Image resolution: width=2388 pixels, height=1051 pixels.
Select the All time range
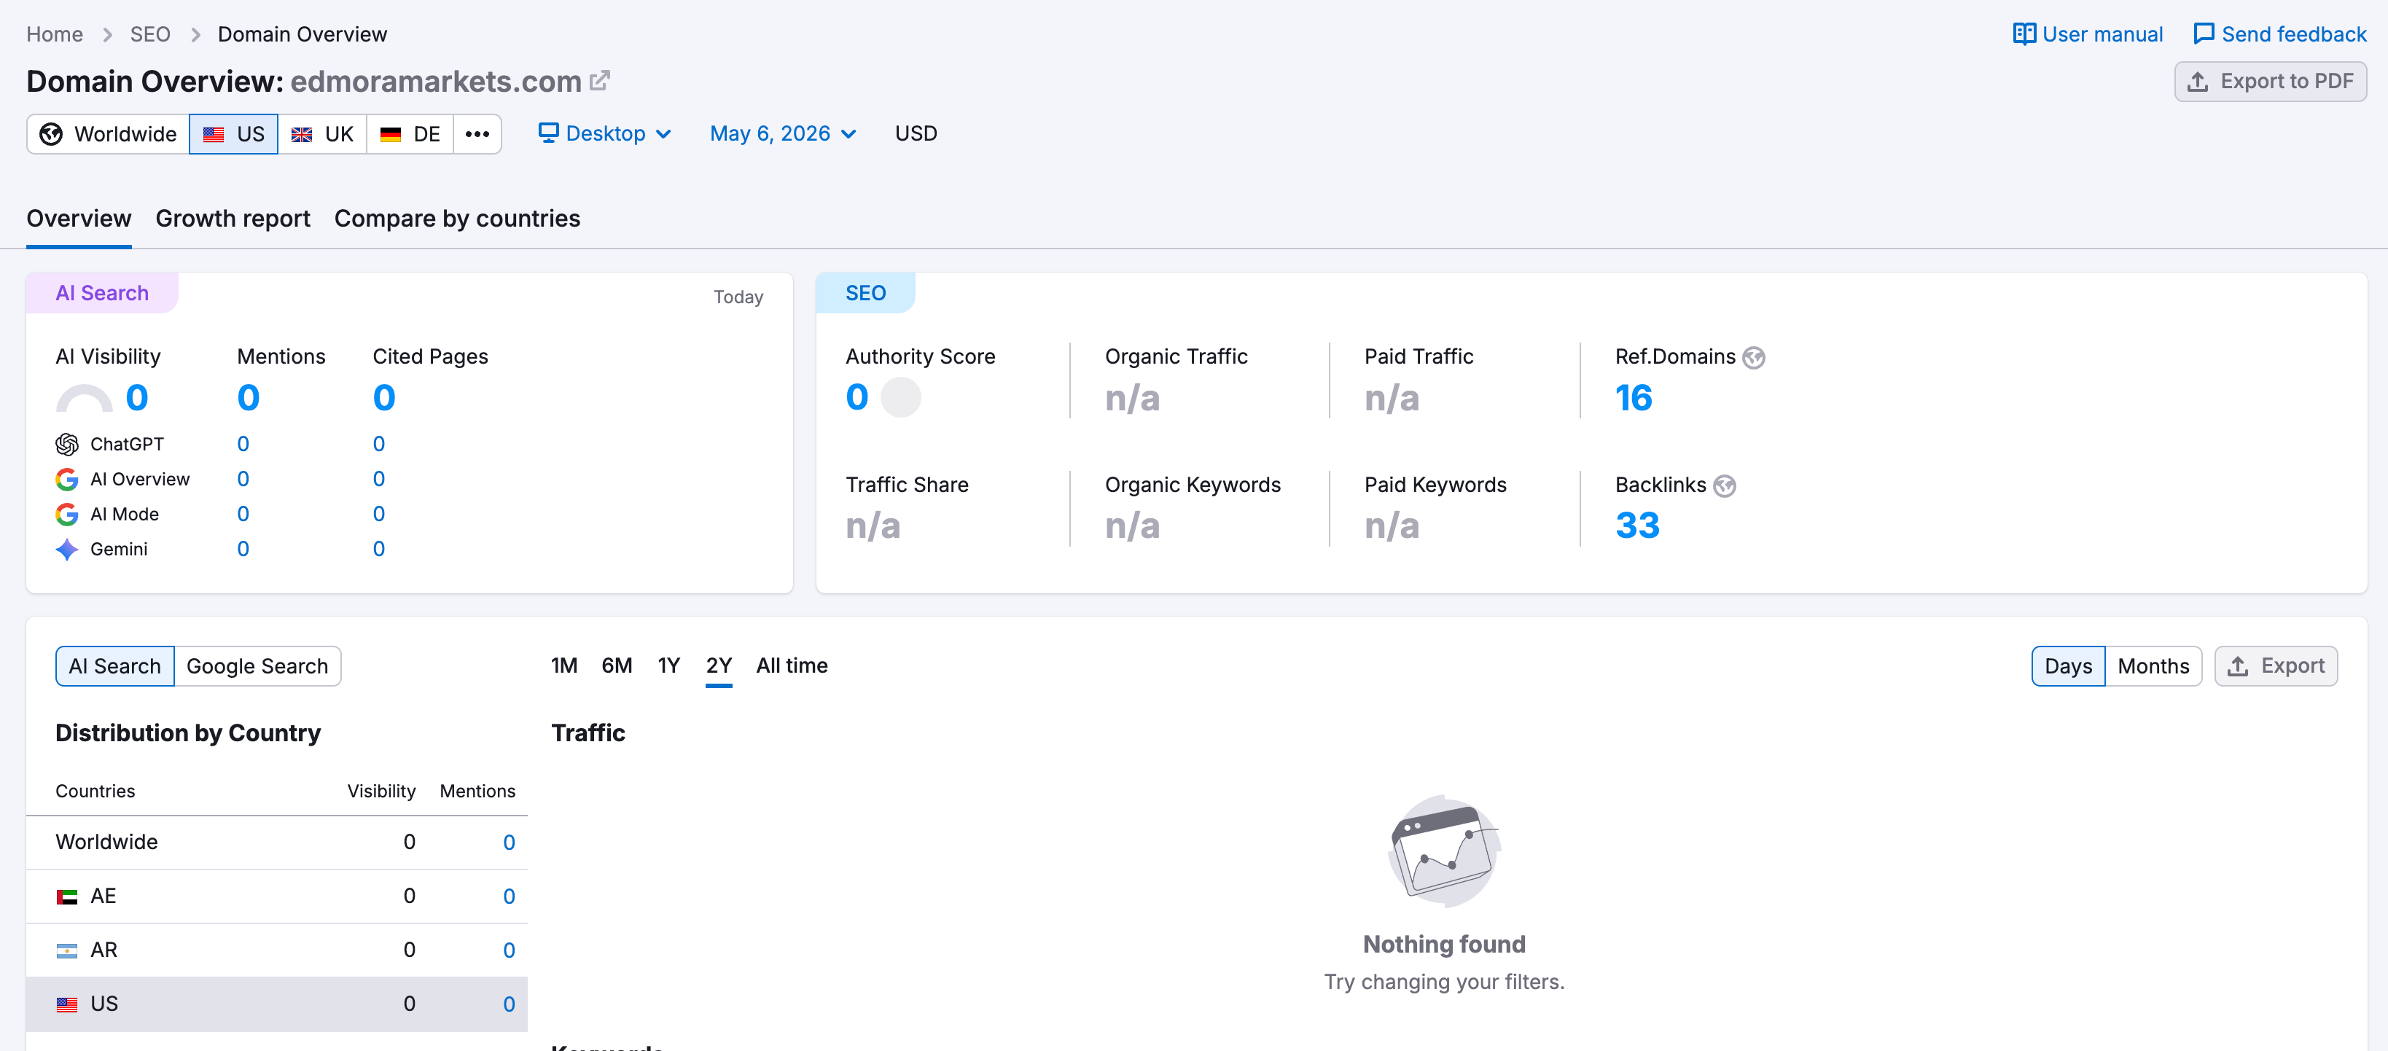792,665
